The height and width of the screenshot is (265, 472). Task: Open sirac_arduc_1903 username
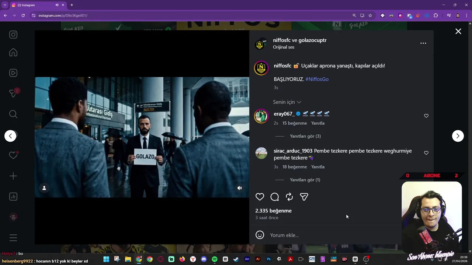point(293,151)
